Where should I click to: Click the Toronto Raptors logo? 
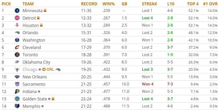click(x=17, y=55)
